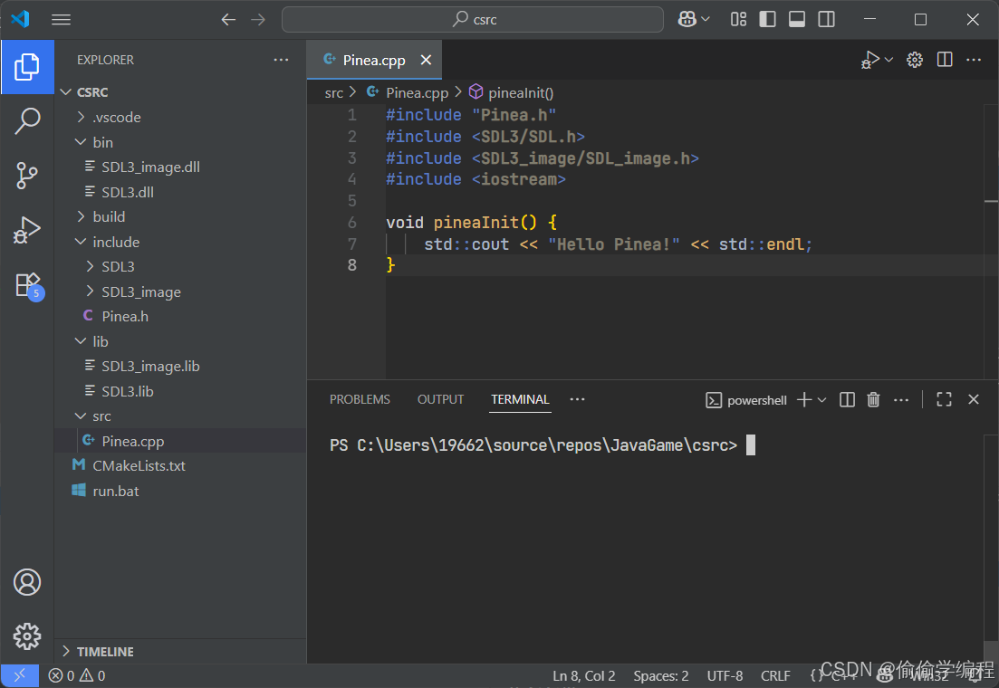Maximize the panel with expand icon
The image size is (999, 688).
click(944, 398)
